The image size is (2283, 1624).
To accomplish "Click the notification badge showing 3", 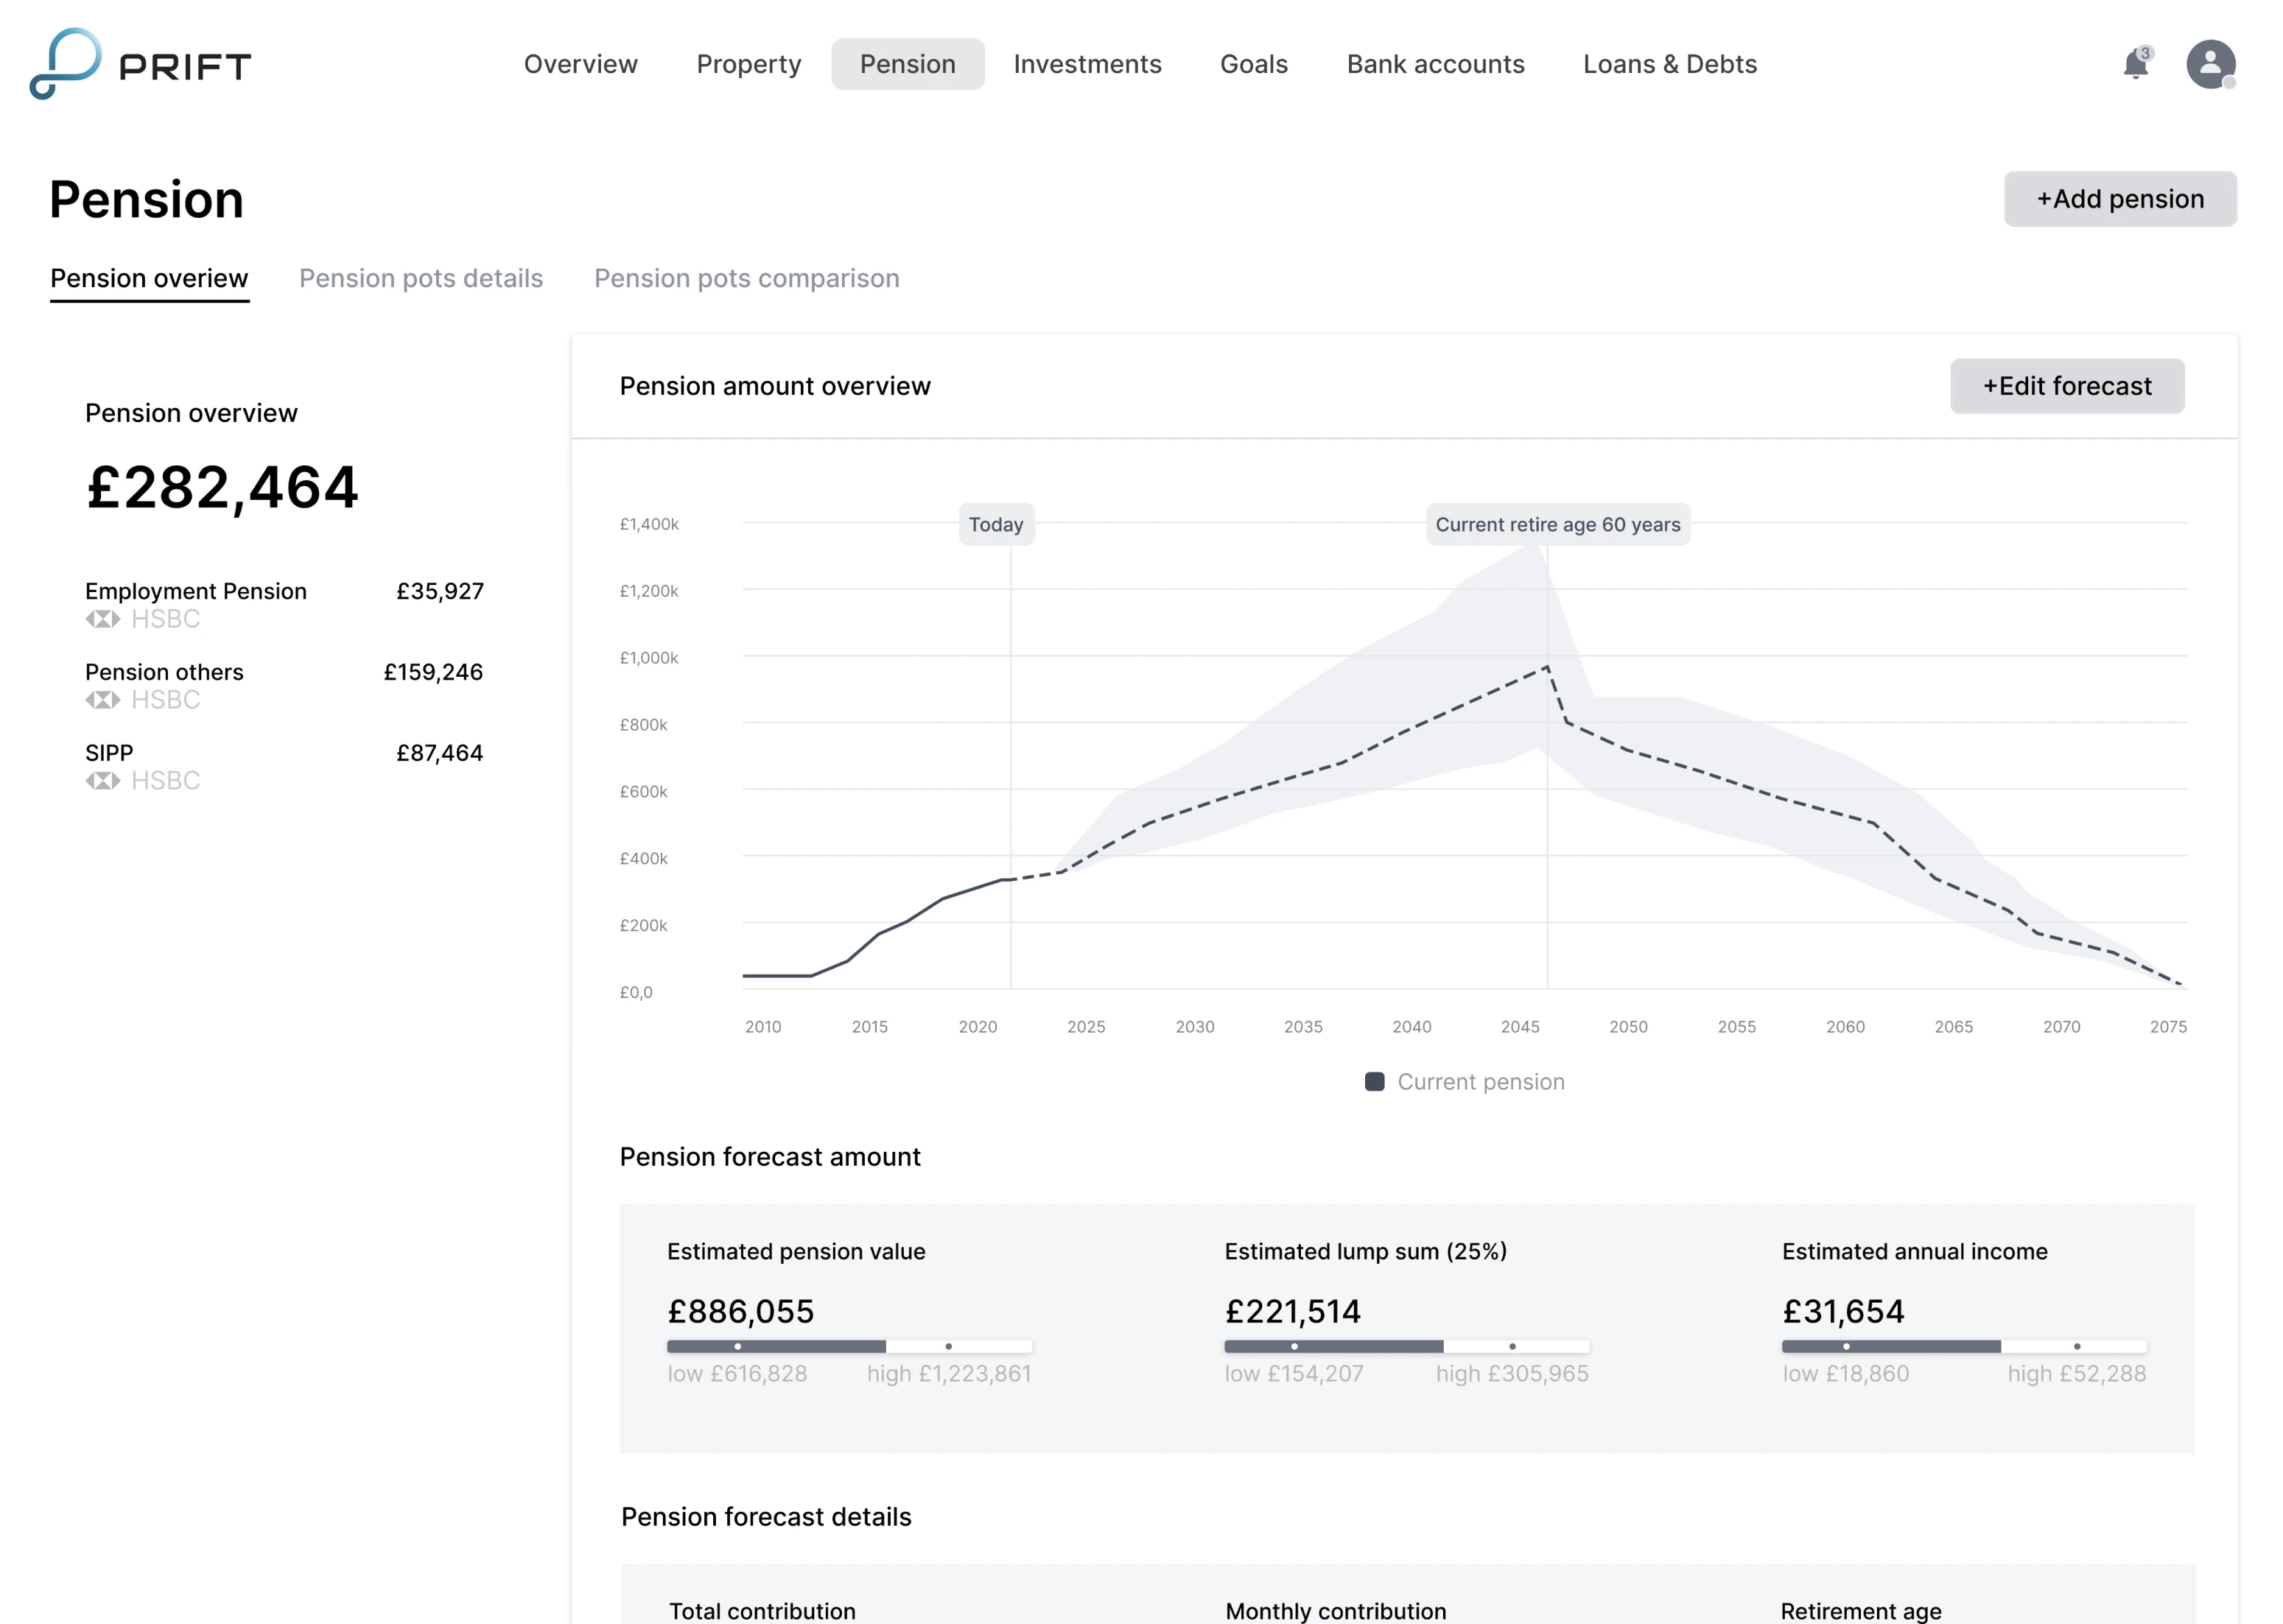I will click(x=2146, y=53).
